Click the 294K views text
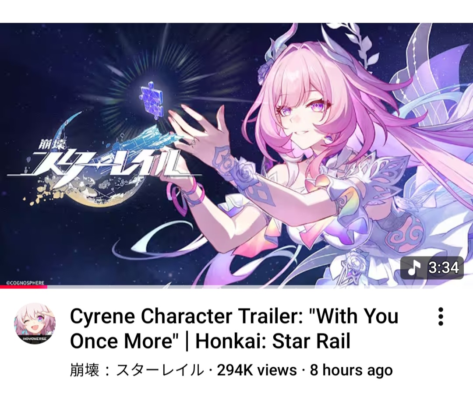This screenshot has width=473, height=394. click(x=257, y=370)
